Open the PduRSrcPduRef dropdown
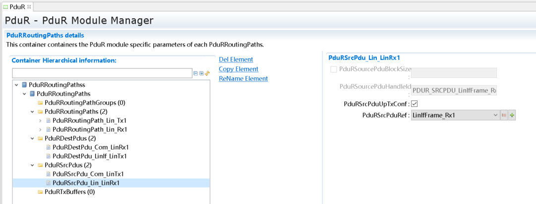Image resolution: width=536 pixels, height=204 pixels. pos(495,115)
